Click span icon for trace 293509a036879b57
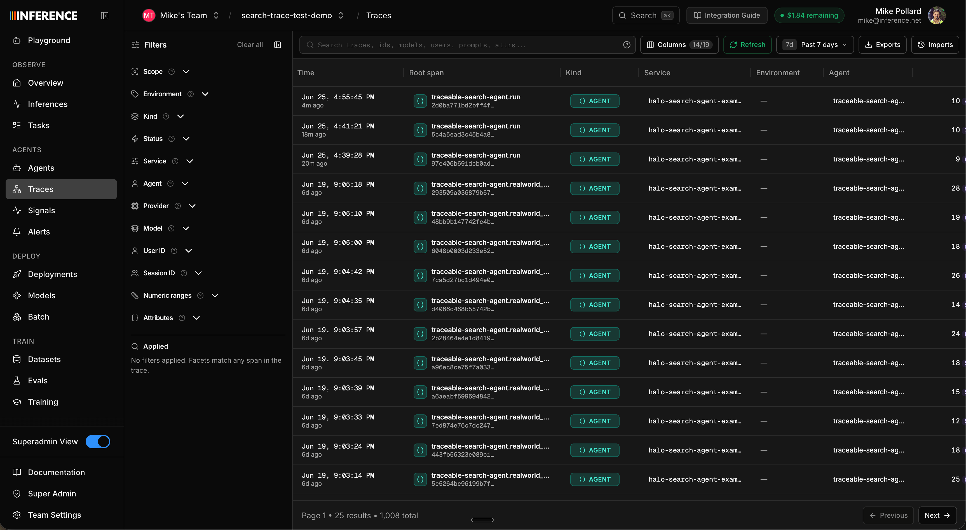The image size is (966, 530). click(420, 188)
